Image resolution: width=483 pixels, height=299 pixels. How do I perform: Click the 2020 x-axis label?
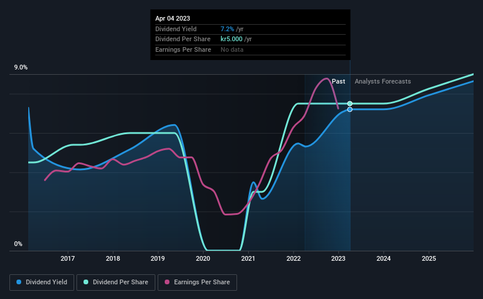point(203,258)
